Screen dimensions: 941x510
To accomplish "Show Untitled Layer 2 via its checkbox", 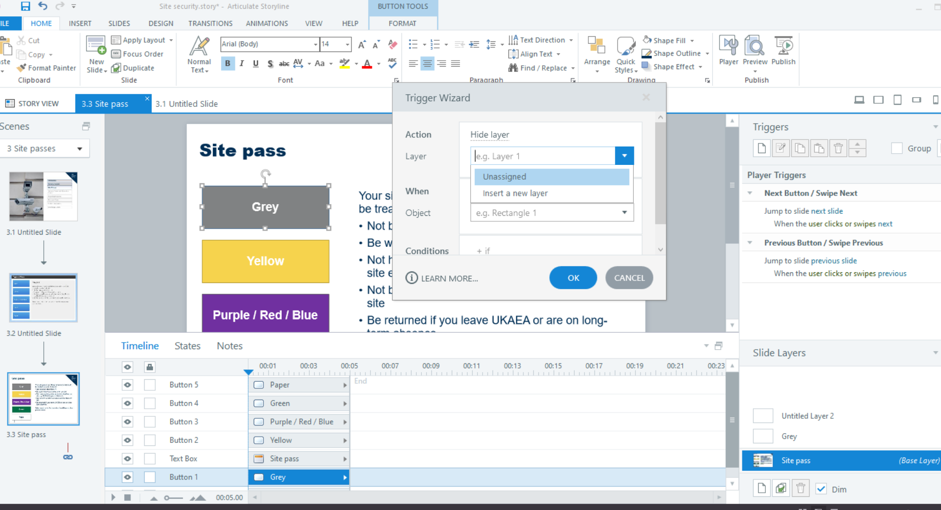I will click(x=763, y=416).
